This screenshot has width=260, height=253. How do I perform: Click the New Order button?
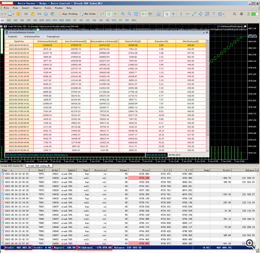pos(88,14)
